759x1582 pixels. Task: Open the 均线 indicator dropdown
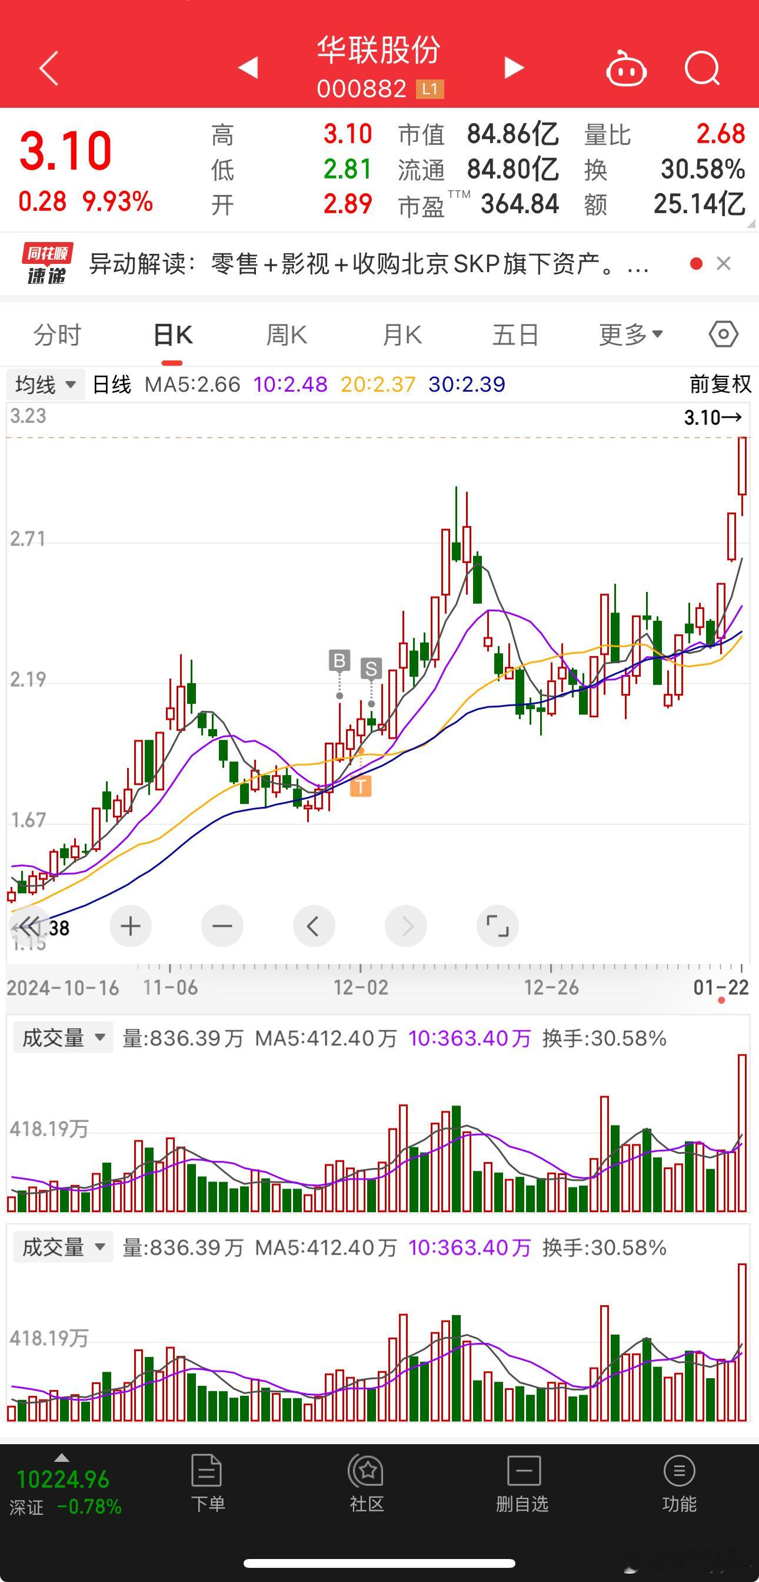tap(45, 385)
